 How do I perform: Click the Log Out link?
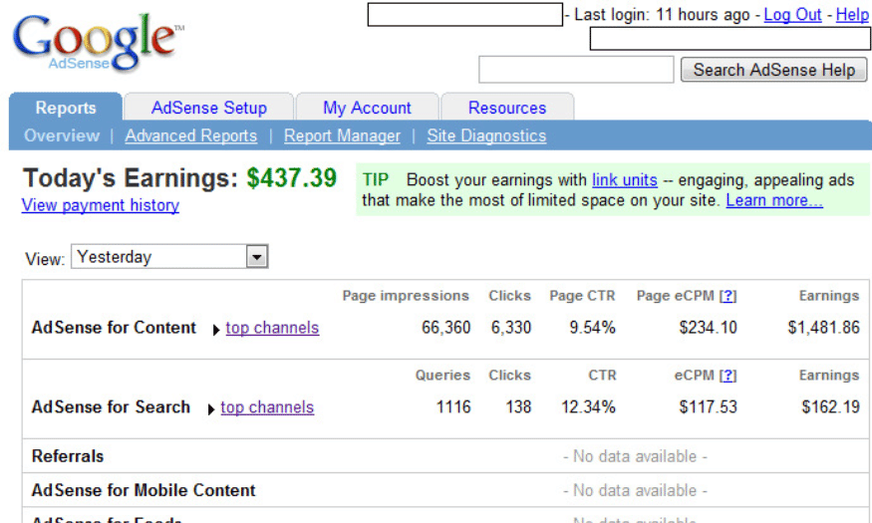point(792,15)
